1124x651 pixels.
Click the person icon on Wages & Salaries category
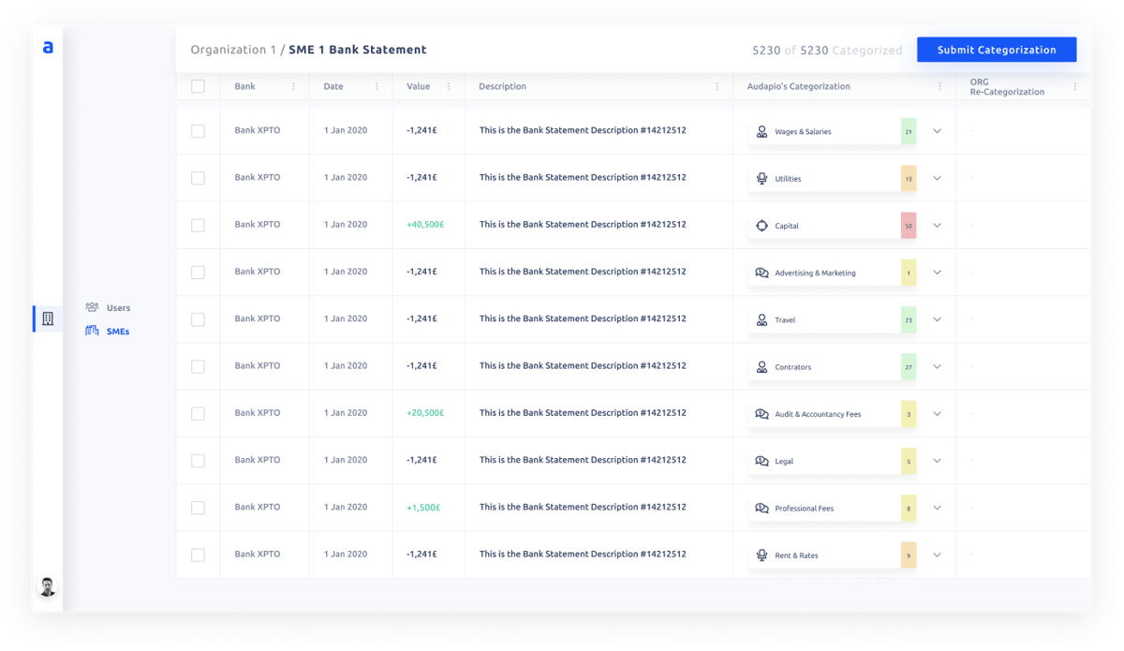pos(762,131)
